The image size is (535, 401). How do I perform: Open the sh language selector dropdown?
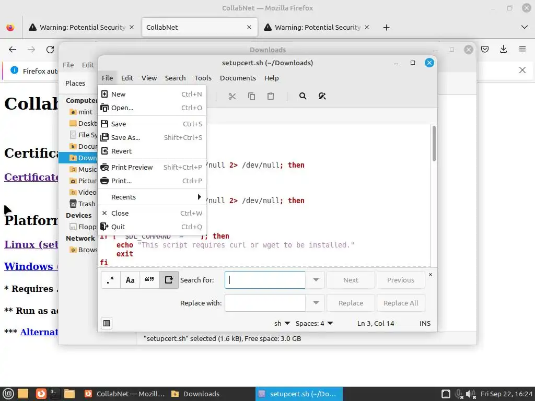pos(282,323)
